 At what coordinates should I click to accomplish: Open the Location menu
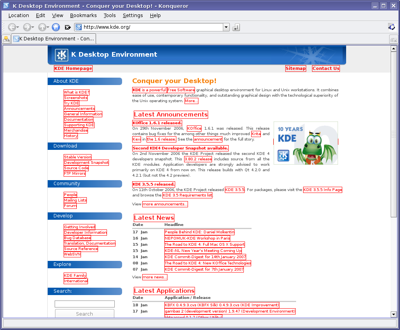(19, 16)
